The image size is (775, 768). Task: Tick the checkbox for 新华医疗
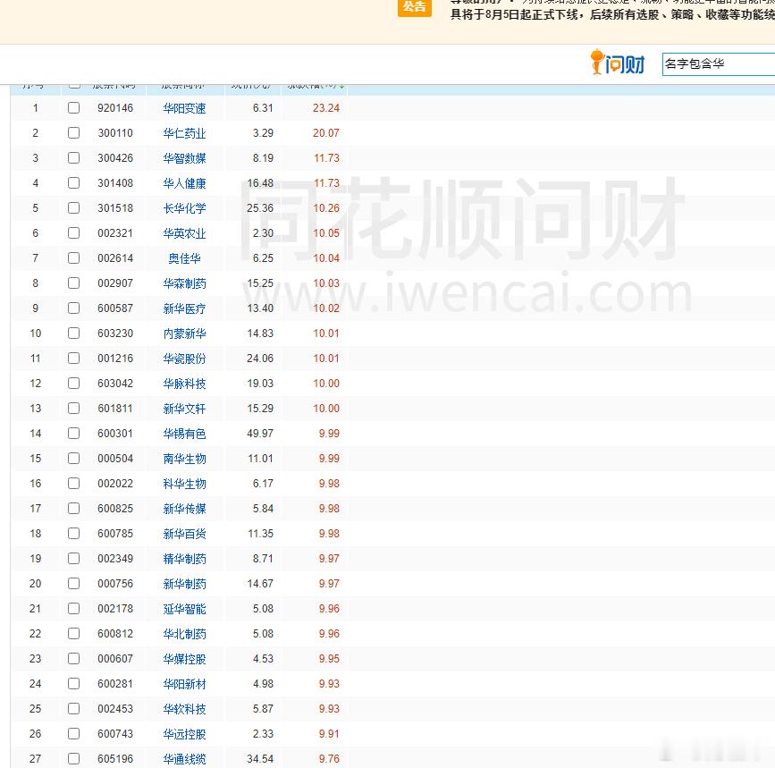(x=73, y=308)
